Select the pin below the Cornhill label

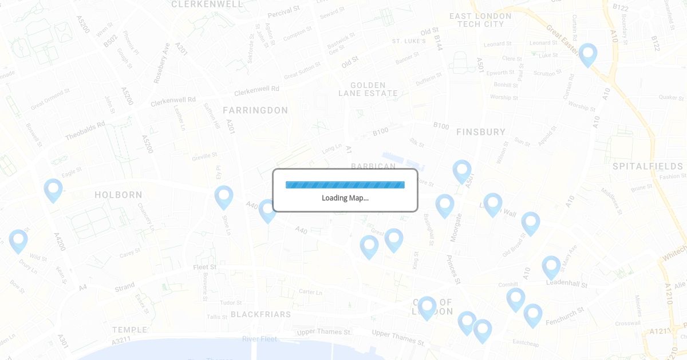pyautogui.click(x=516, y=299)
